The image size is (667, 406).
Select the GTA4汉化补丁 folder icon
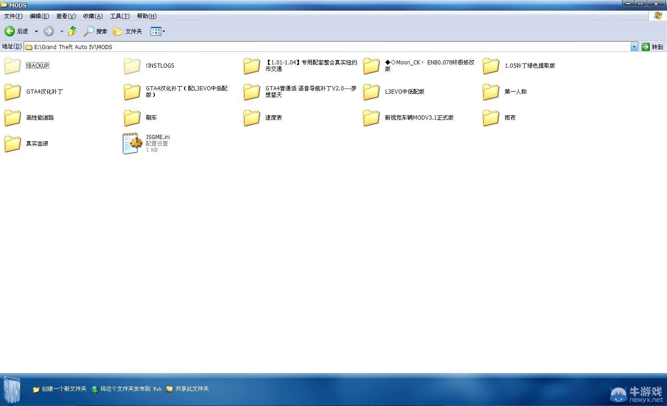click(x=13, y=92)
